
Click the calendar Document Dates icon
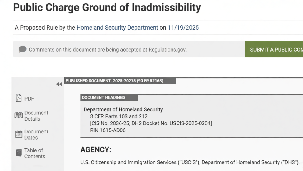pyautogui.click(x=19, y=134)
